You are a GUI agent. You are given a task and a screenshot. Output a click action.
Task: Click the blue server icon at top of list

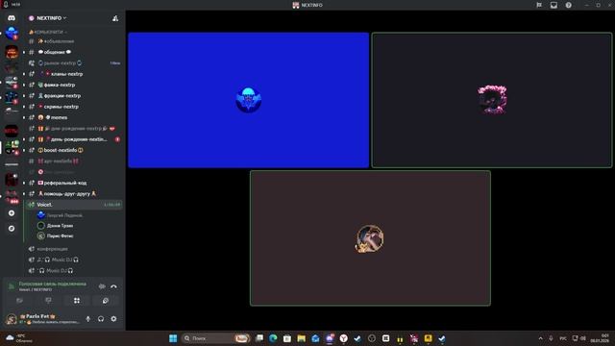click(12, 34)
